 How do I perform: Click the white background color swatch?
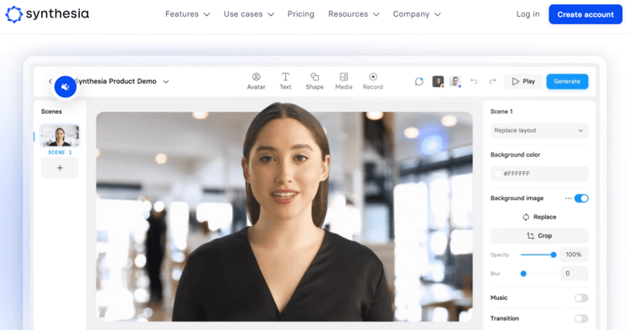tap(498, 174)
